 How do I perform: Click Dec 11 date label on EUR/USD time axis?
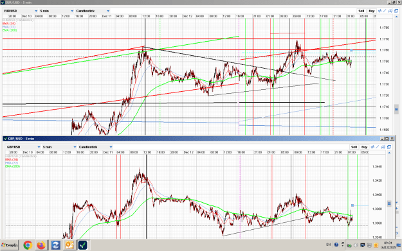[107, 16]
